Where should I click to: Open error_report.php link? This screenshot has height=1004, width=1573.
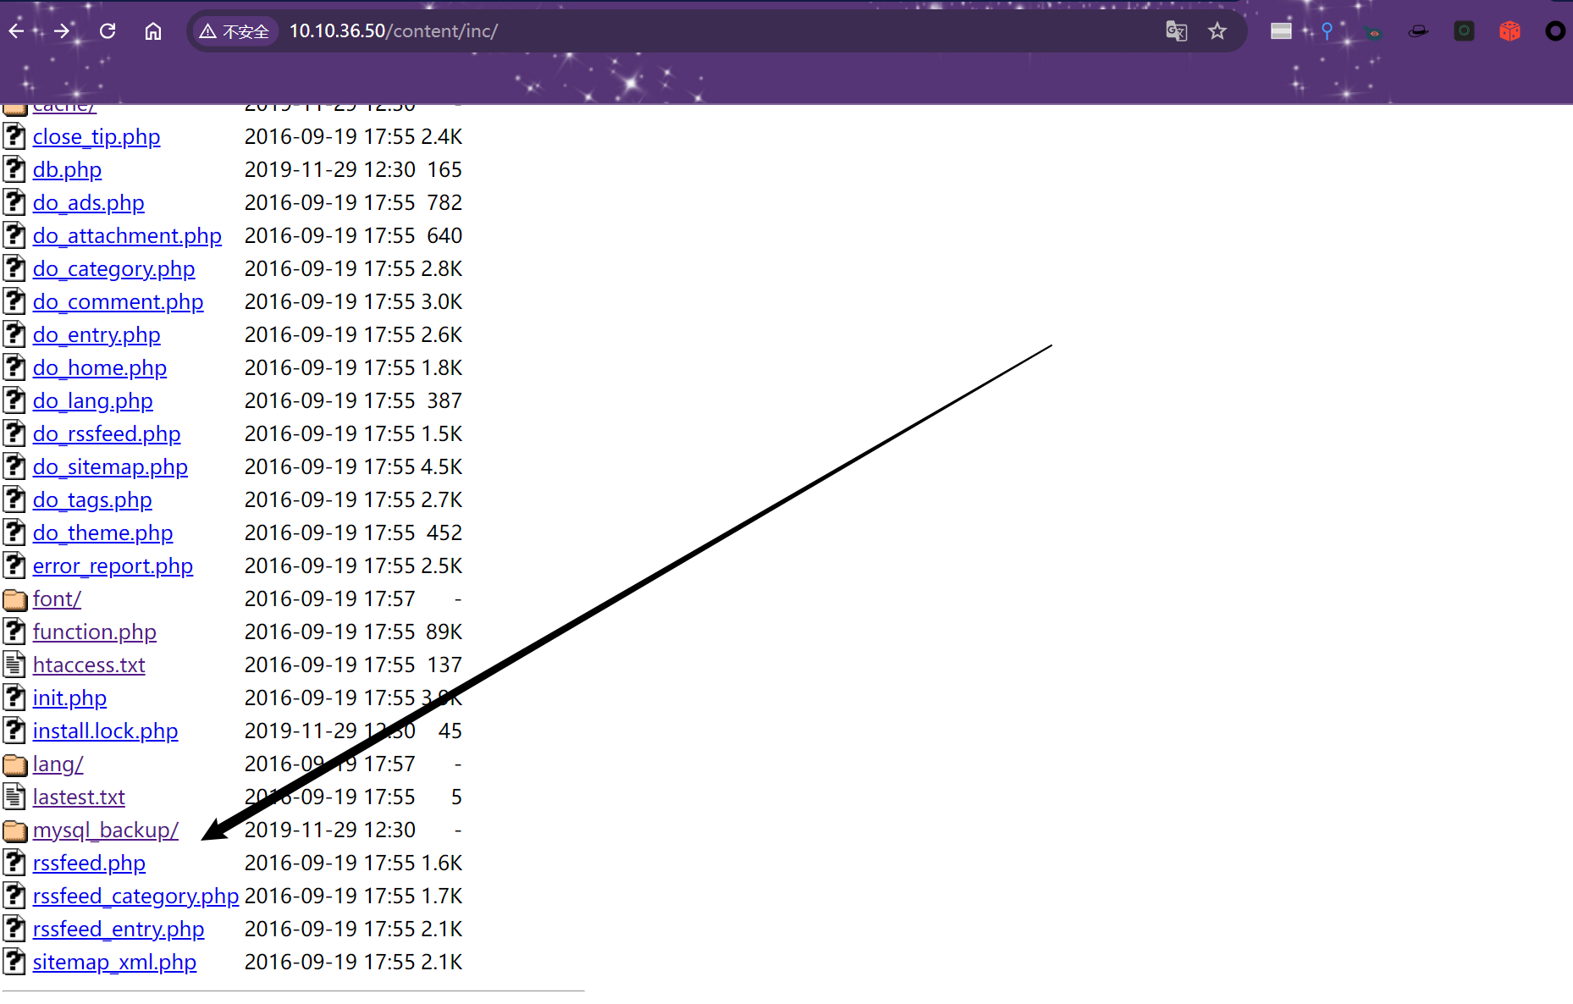pos(113,566)
